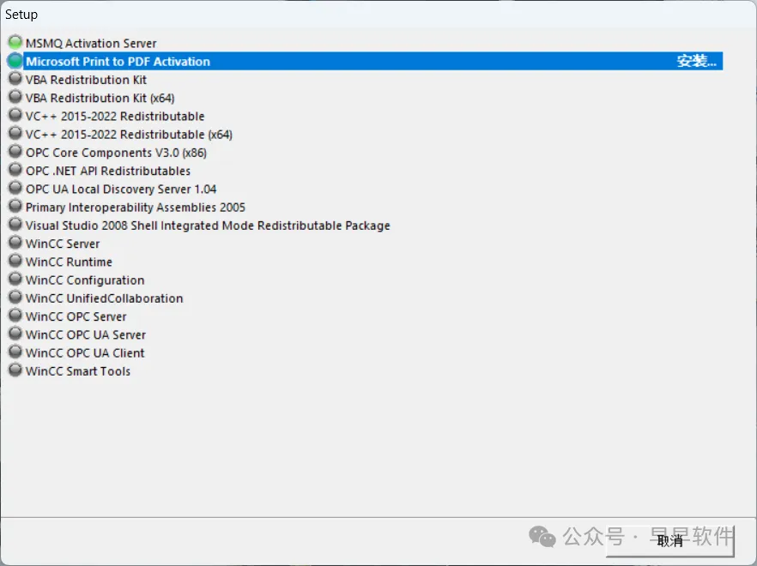Click status icon beside WinCC Runtime
The height and width of the screenshot is (566, 757).
point(15,261)
